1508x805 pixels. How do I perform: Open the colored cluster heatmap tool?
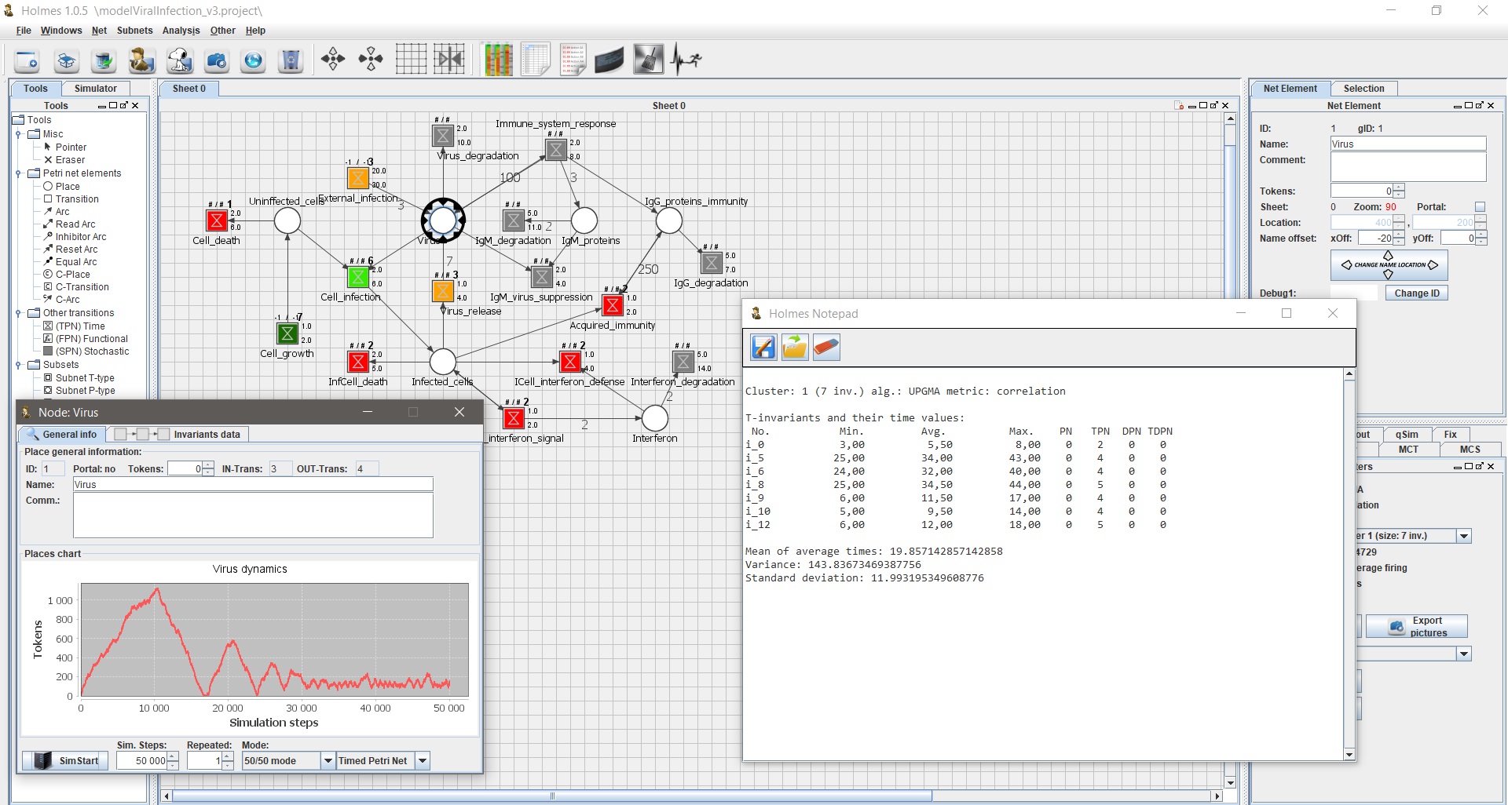[x=498, y=60]
